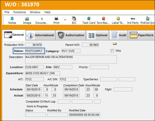Screen dimensions: 155x121
Task: Click the empty Priority field
Action: point(99,67)
